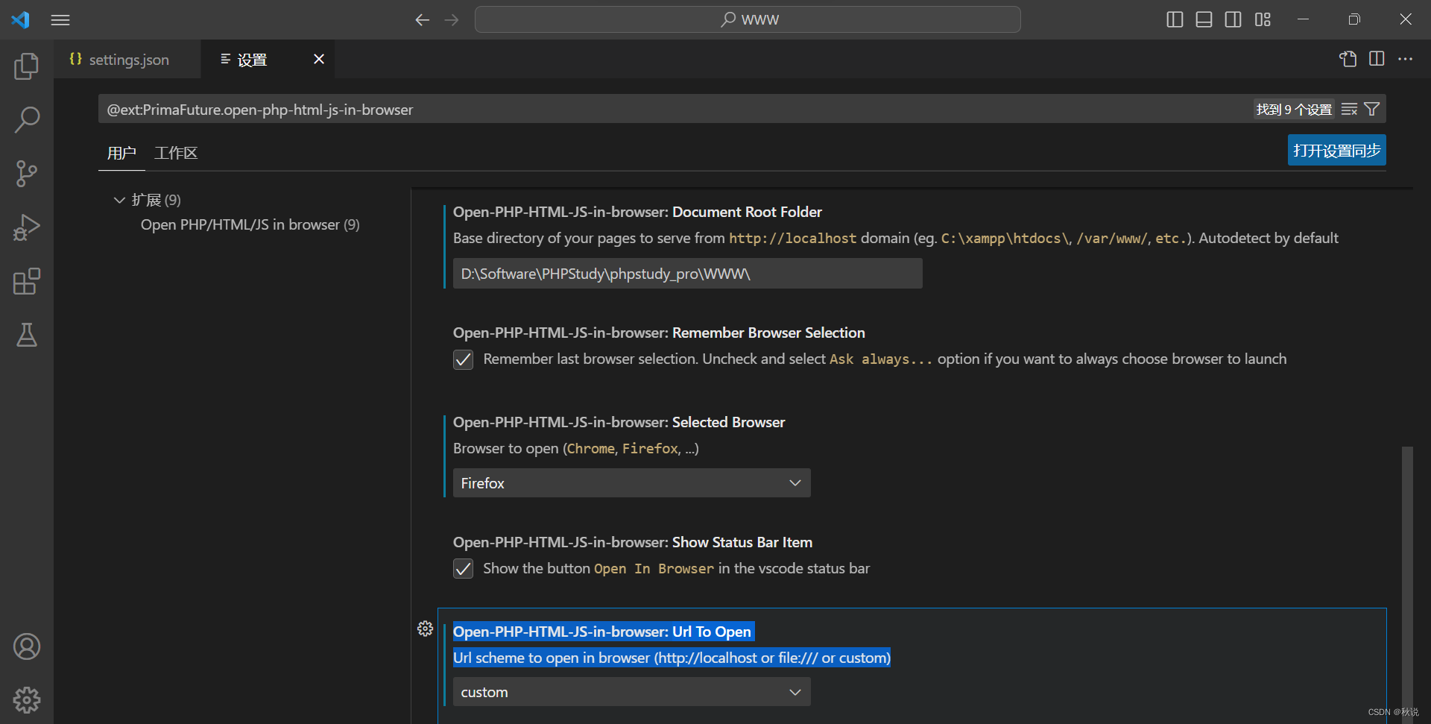
Task: Open the Search view in activity bar
Action: pos(27,120)
